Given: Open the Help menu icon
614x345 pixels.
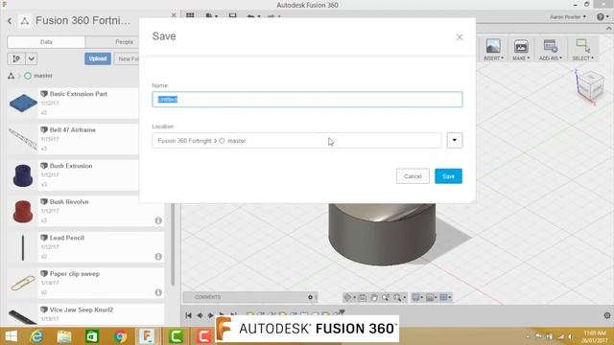Looking at the screenshot, I should click(x=602, y=17).
